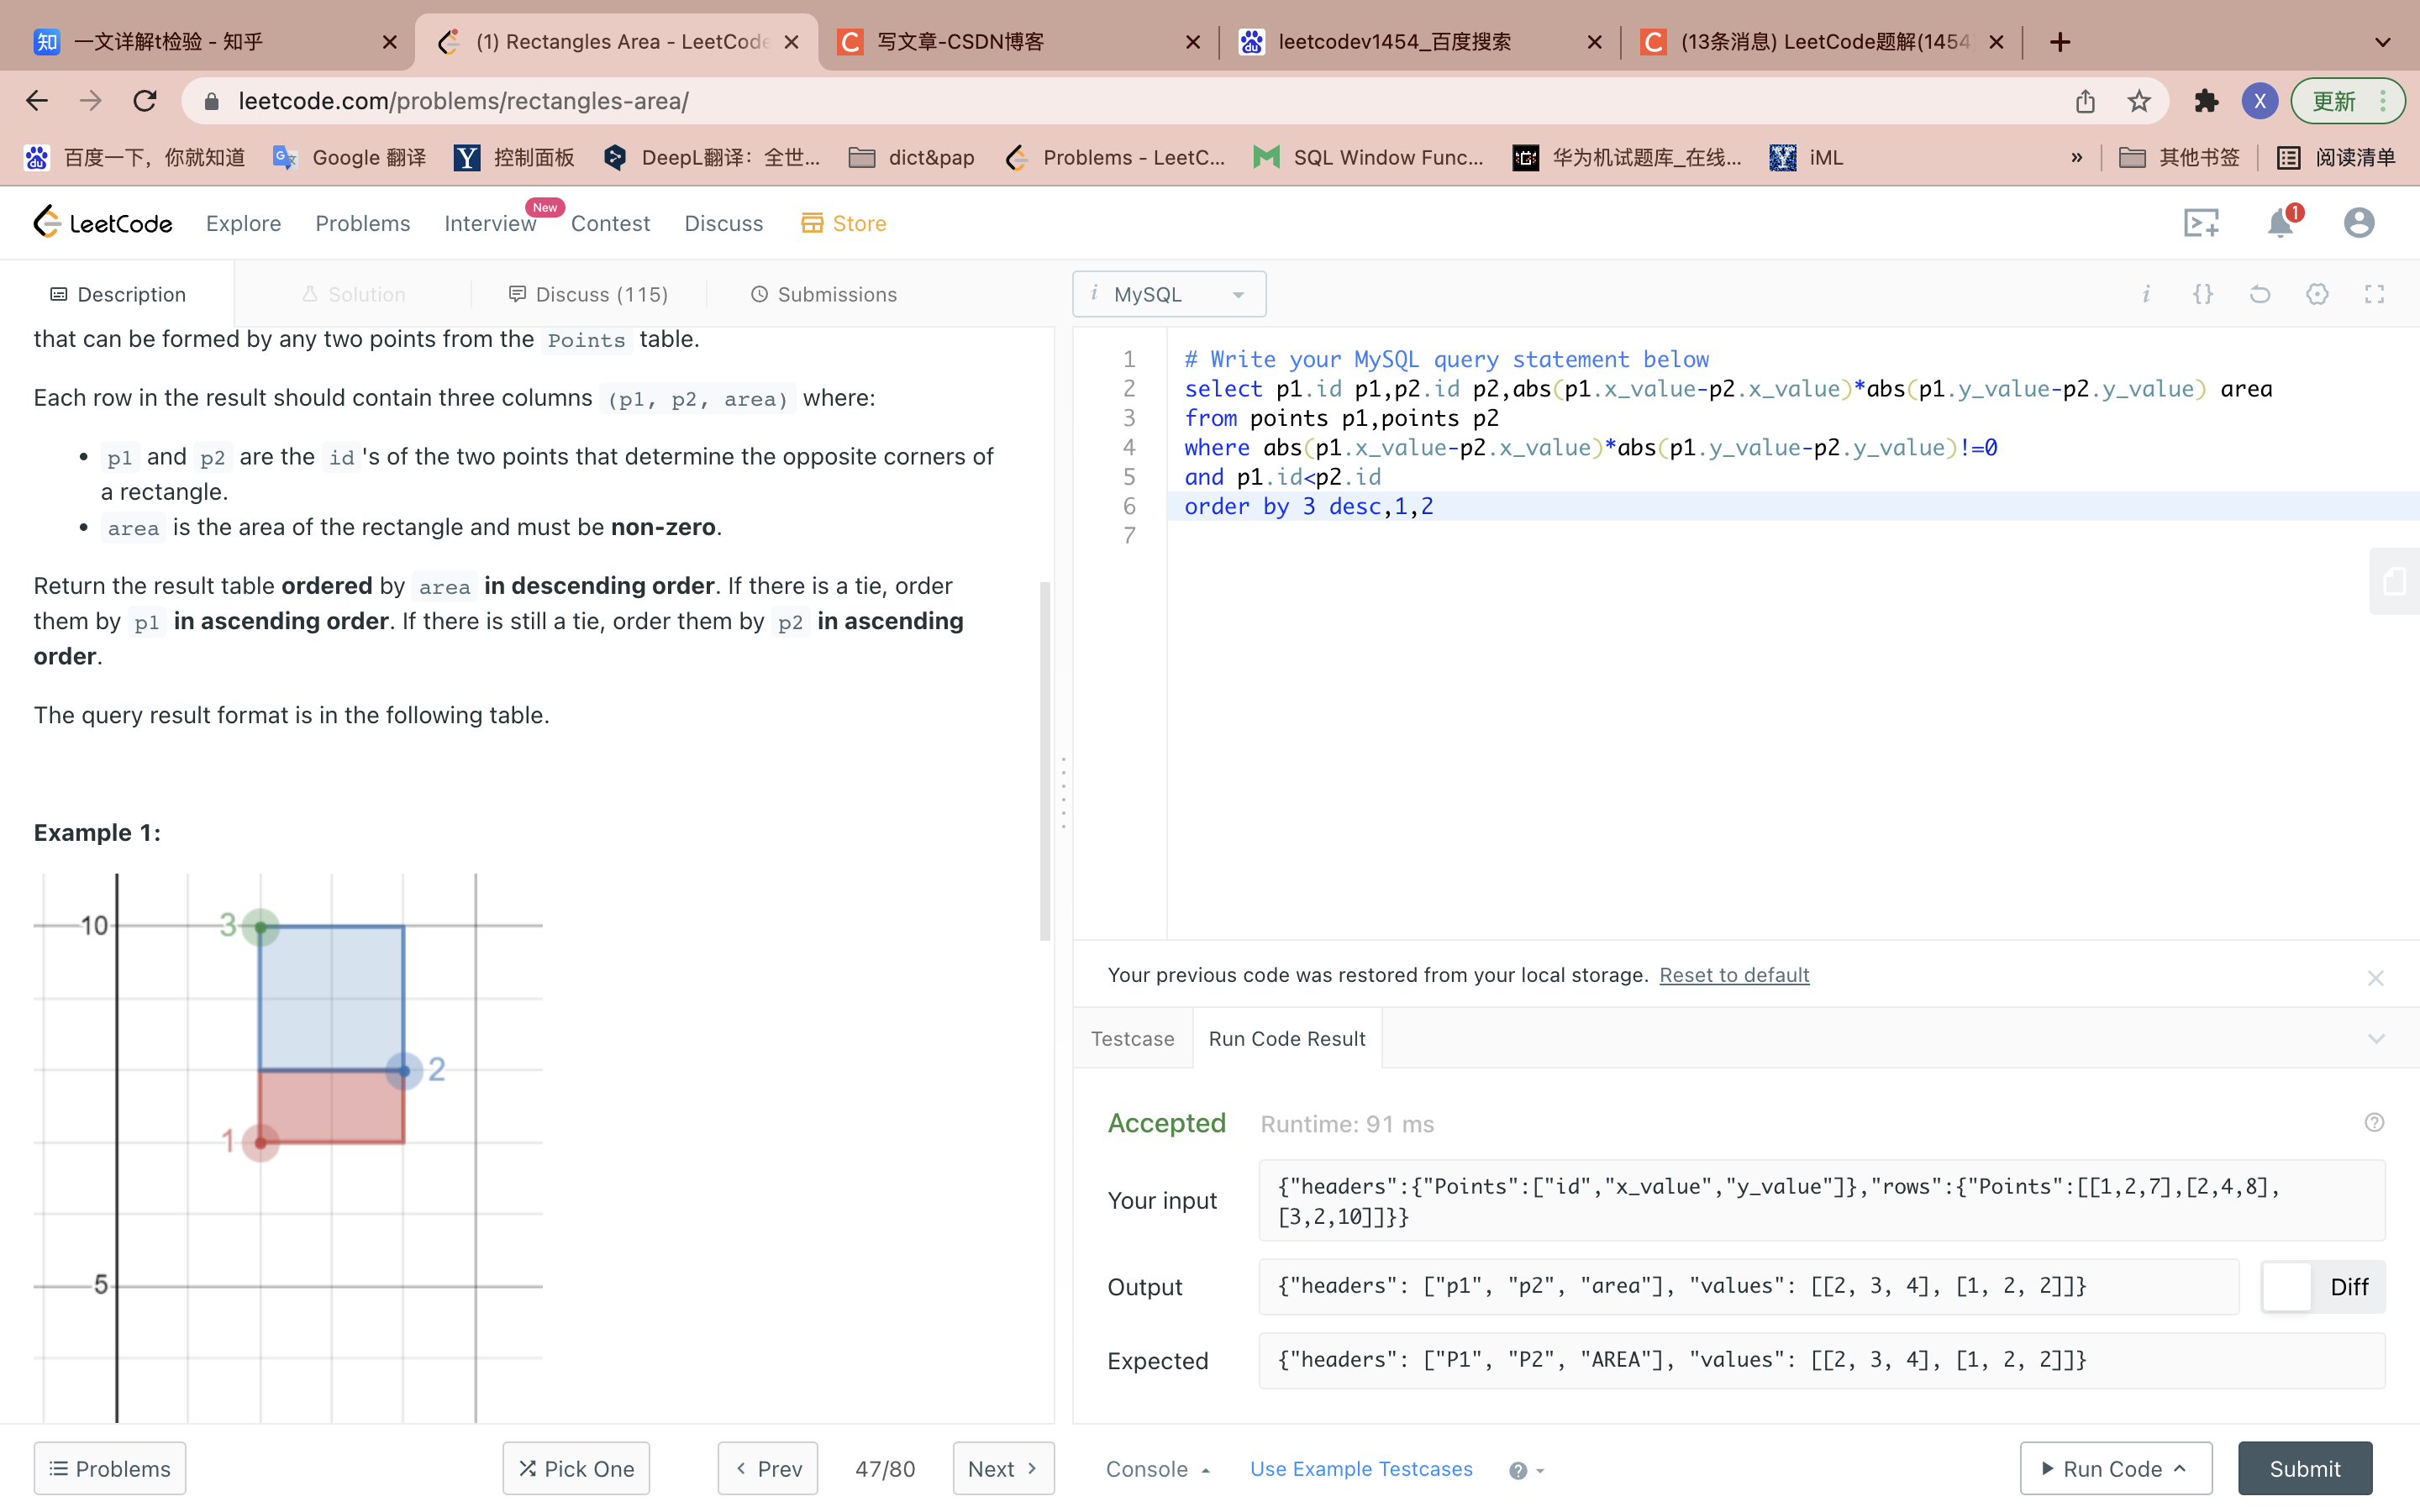Expand Run Code options arrow
The height and width of the screenshot is (1512, 2420).
tap(2180, 1468)
